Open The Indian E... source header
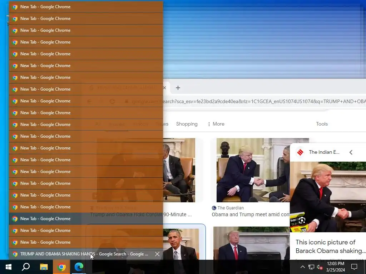The height and width of the screenshot is (274, 366). coord(318,152)
